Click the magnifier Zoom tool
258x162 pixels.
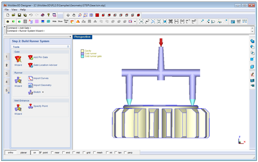80,15
